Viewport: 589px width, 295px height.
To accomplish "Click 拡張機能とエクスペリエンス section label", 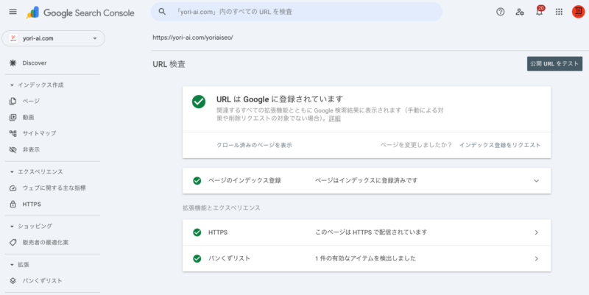I will (222, 208).
